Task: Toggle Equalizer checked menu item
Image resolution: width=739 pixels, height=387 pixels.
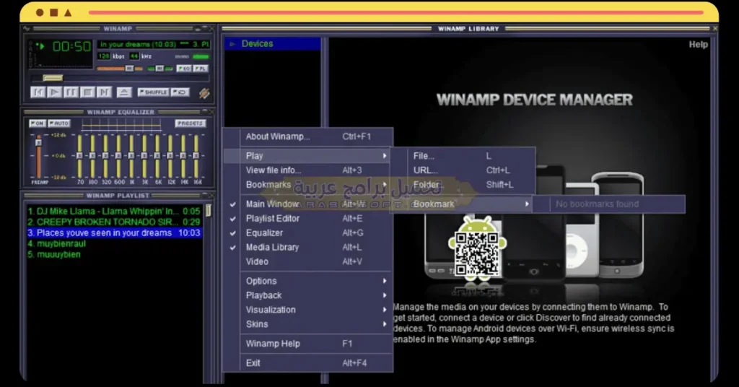Action: click(307, 233)
